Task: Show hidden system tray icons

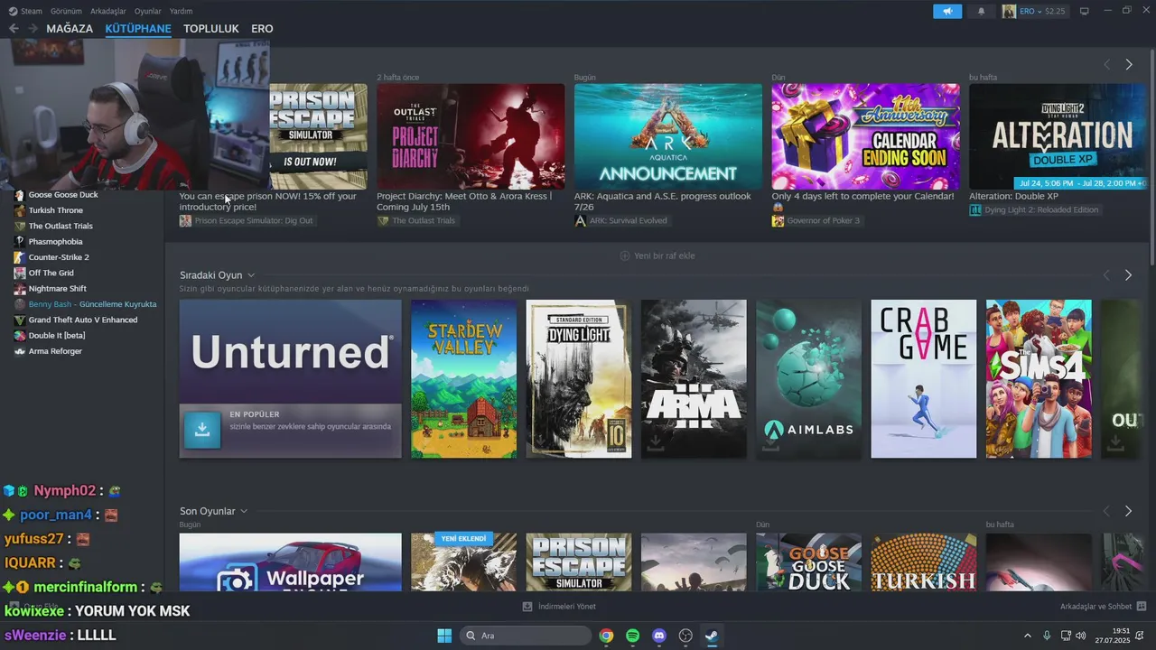Action: (1027, 636)
